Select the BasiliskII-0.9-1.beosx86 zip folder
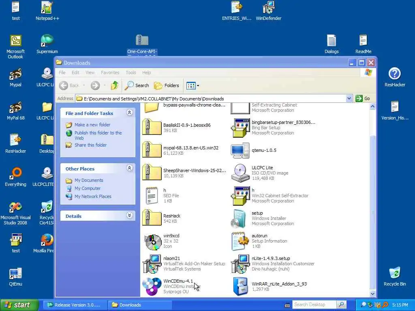The width and height of the screenshot is (415, 311). point(177,128)
